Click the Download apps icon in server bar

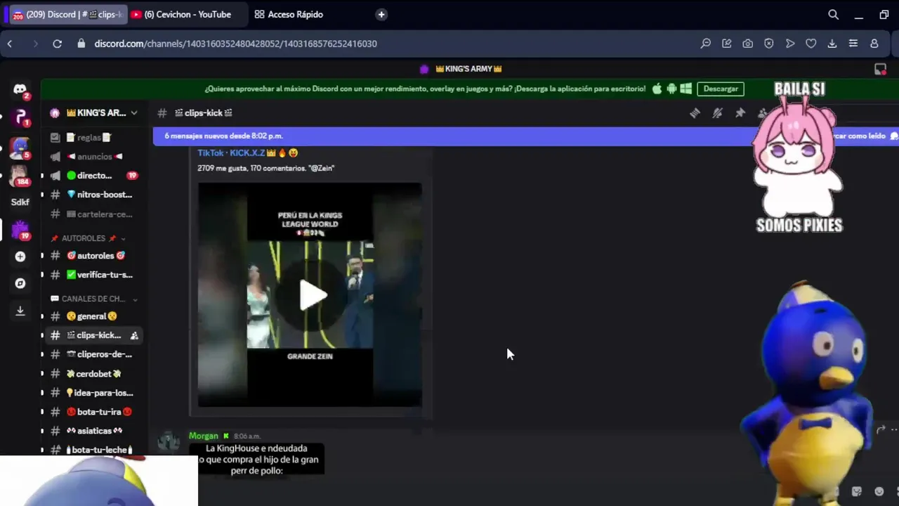click(x=20, y=311)
